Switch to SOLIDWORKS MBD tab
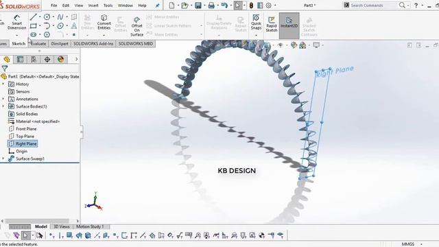This screenshot has height=247, width=439. click(x=136, y=44)
